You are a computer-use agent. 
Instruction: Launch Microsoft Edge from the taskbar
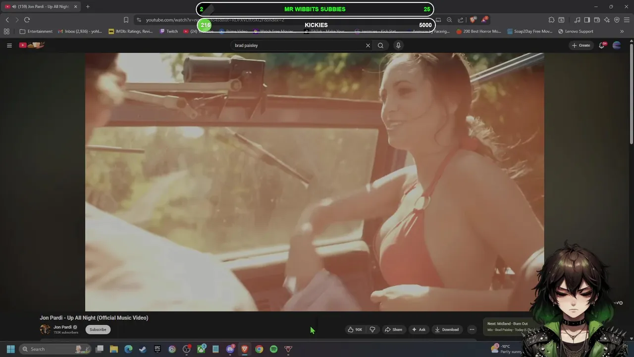point(128,349)
